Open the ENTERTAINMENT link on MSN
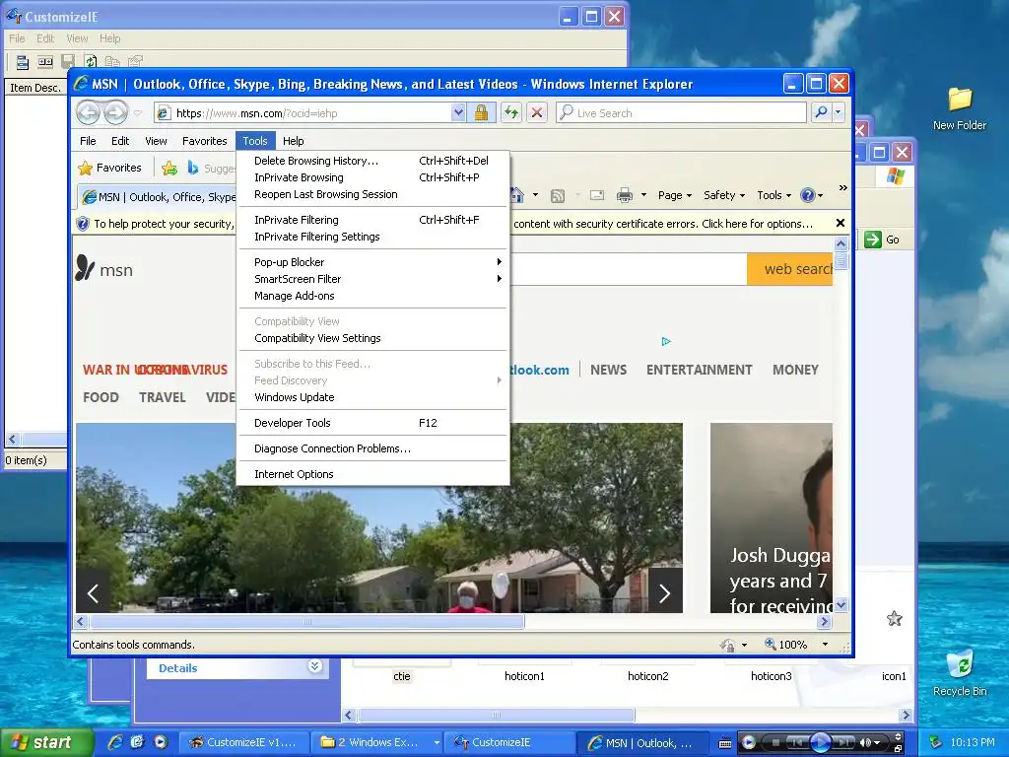1009x757 pixels. pos(699,370)
